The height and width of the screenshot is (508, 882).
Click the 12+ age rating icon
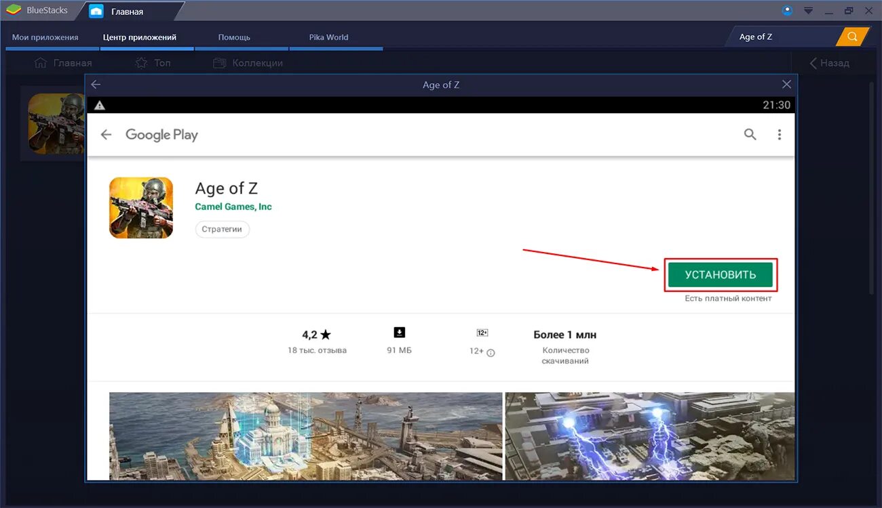pos(482,333)
